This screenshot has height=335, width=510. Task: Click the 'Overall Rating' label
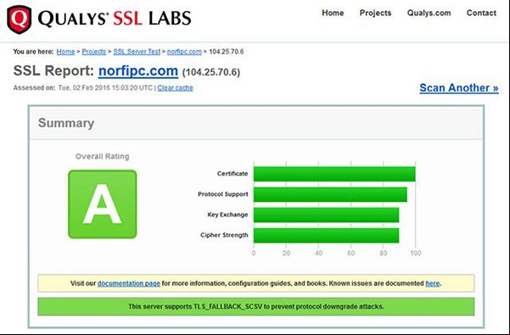tap(103, 156)
